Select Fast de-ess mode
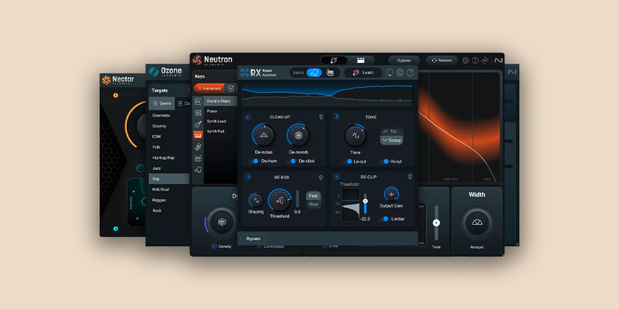 tap(313, 196)
